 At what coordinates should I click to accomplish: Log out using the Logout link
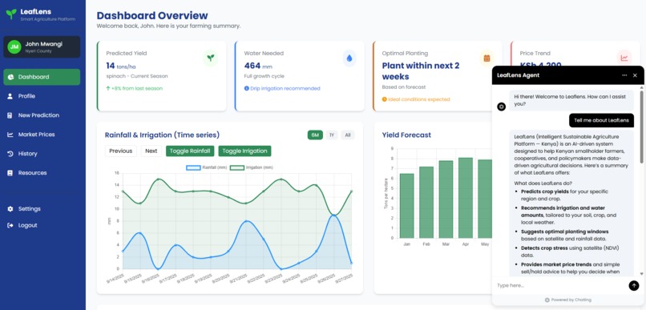pos(42,225)
